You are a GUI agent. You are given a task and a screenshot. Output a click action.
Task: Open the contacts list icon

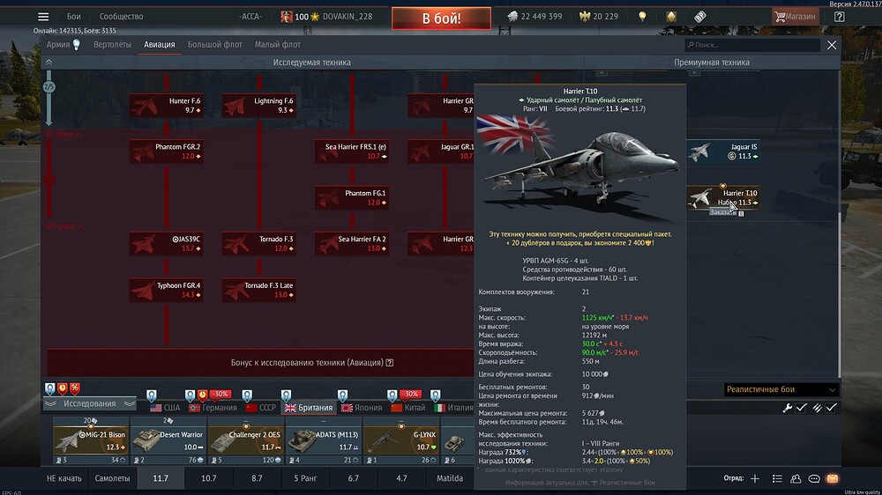click(777, 479)
